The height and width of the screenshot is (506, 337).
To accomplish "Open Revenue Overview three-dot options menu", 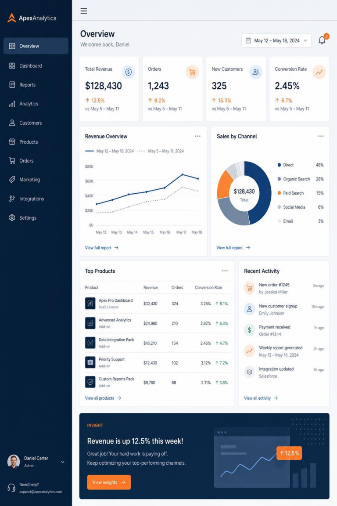I will 198,136.
